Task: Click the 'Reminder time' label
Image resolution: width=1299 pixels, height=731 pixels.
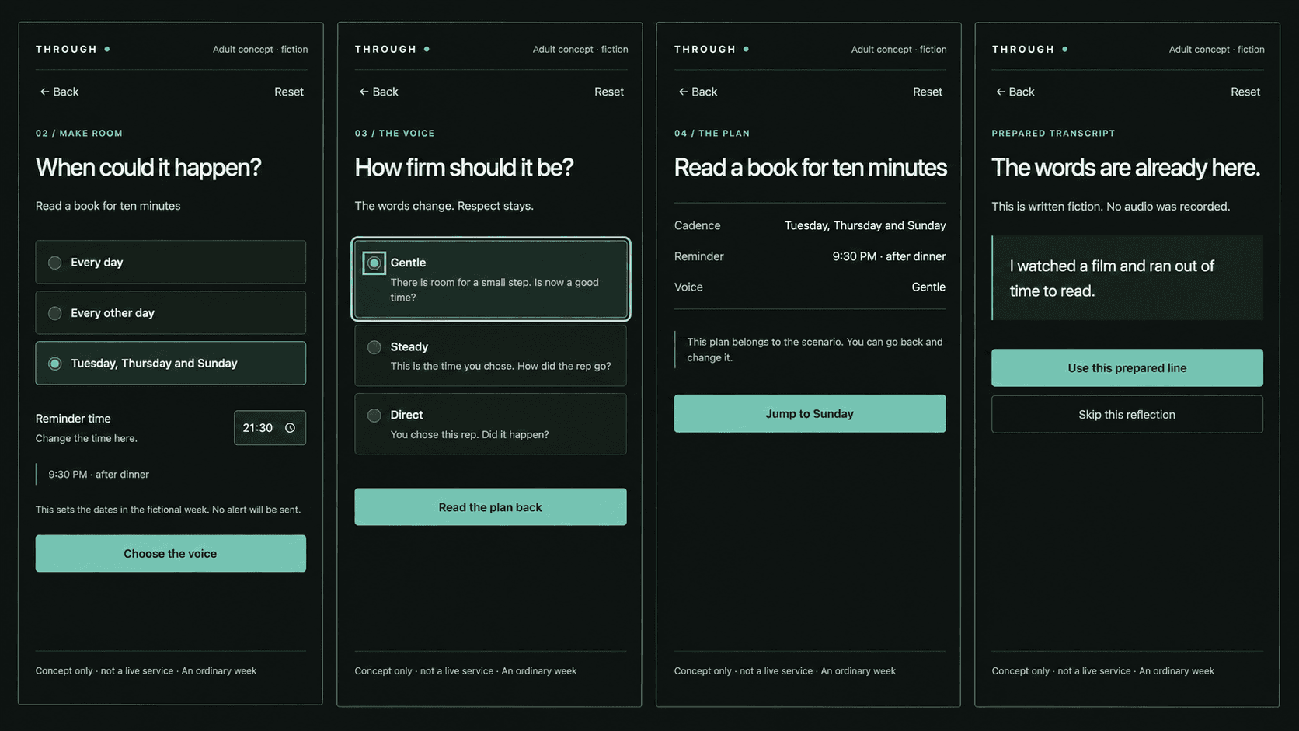Action: (73, 419)
